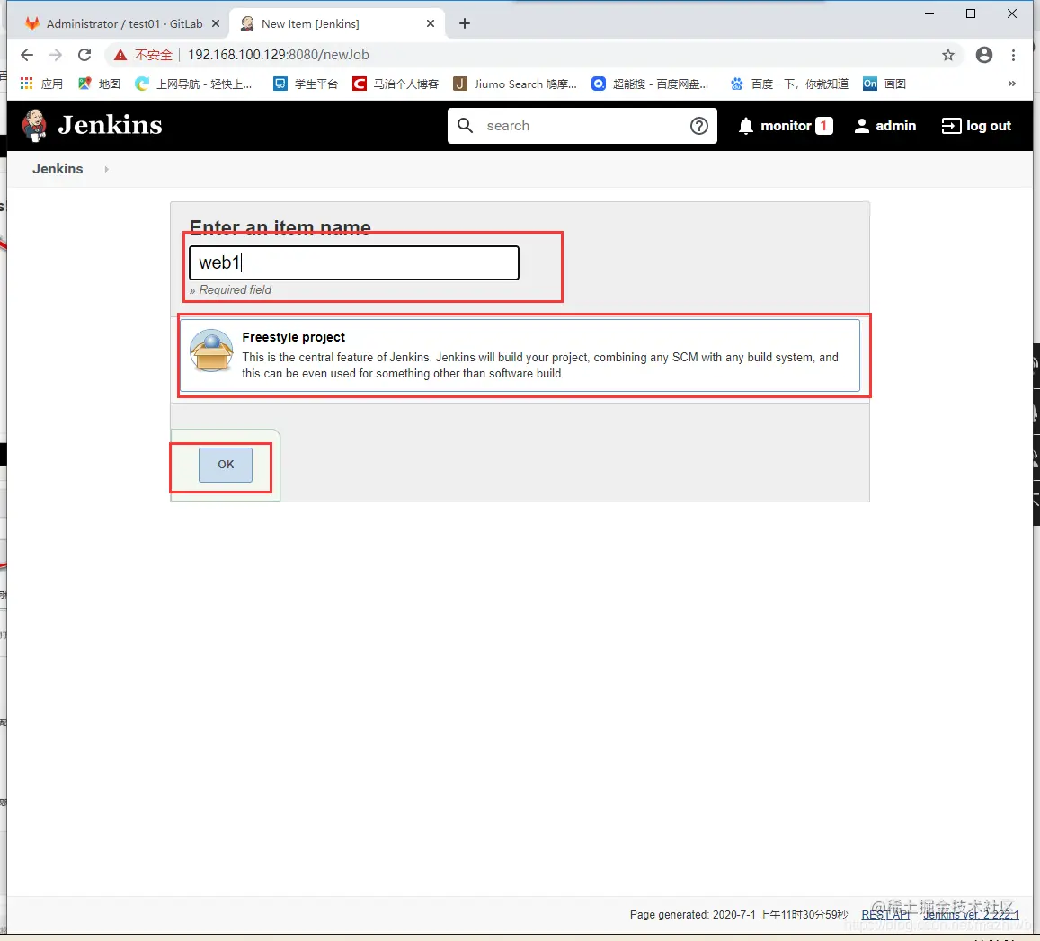Open the REST API footer link
The width and height of the screenshot is (1040, 941).
(x=885, y=914)
